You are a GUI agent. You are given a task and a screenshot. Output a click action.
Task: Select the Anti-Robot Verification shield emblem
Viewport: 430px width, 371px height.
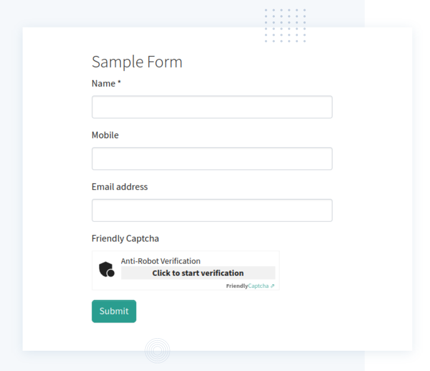(106, 269)
